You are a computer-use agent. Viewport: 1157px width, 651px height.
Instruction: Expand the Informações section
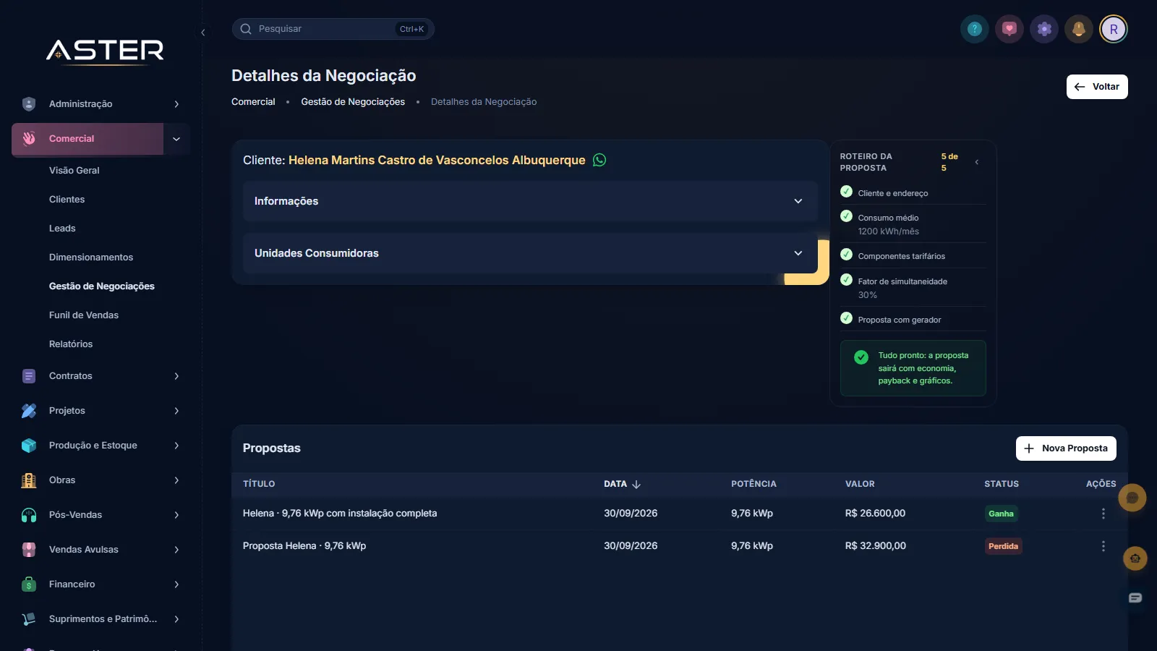(530, 201)
